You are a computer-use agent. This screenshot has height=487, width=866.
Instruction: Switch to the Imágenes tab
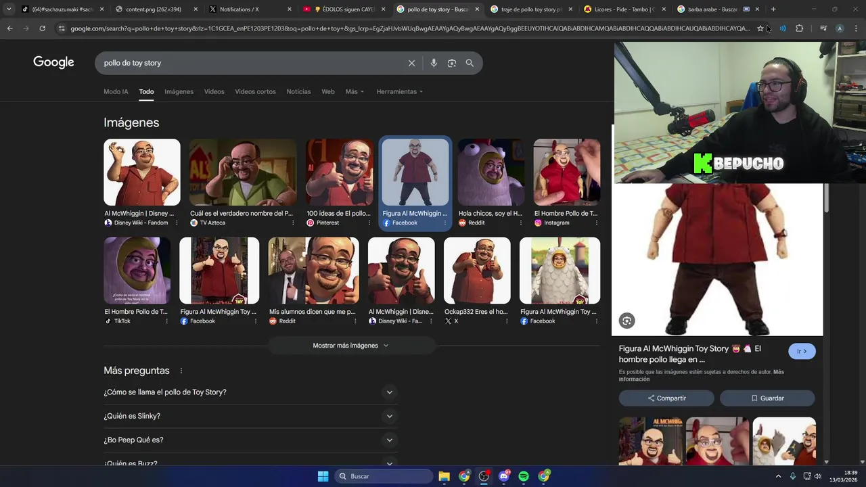(x=179, y=91)
